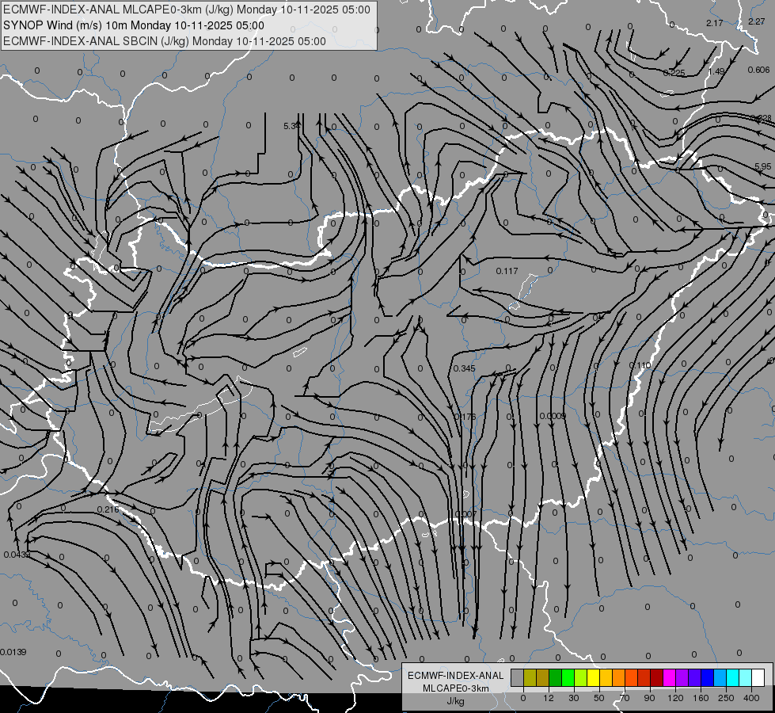Click the ECMWF-INDEX-ANAL label in the colorbar legend
Viewport: 775px width, 713px height.
tap(456, 676)
